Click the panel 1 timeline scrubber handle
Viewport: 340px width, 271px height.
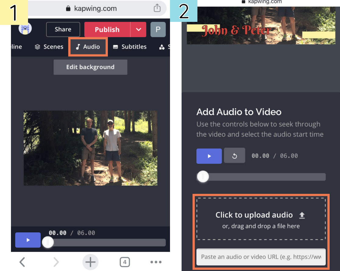point(48,242)
